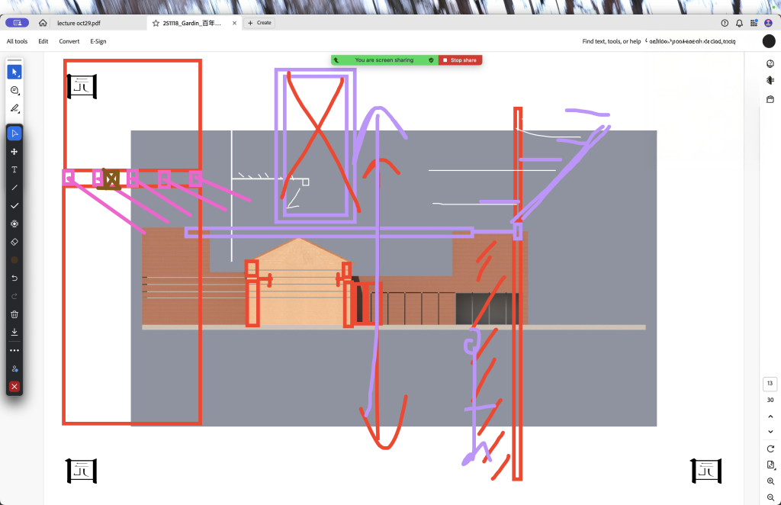Open the Convert menu
Screen dimensions: 781x505
(x=69, y=41)
